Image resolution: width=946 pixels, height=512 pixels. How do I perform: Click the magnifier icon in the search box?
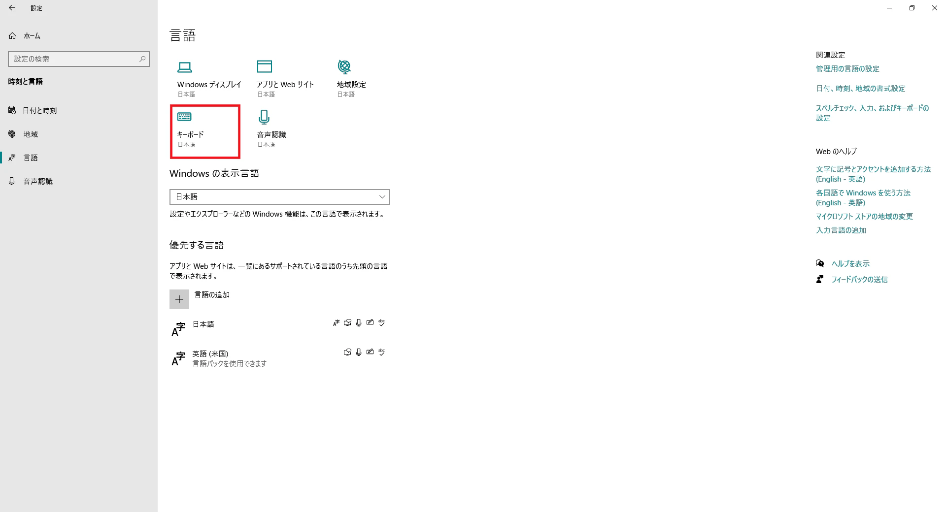142,59
